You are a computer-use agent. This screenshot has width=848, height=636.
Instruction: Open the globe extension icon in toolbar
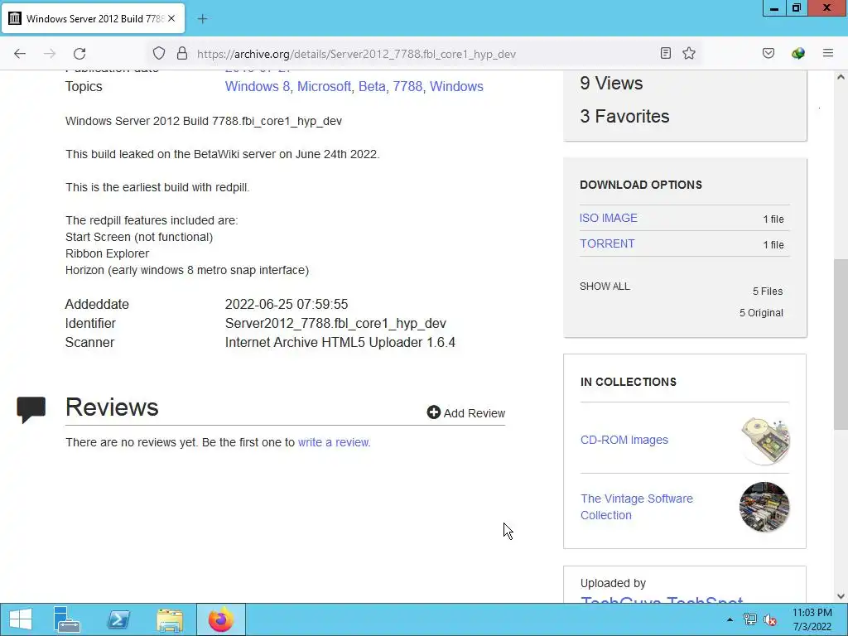coord(798,53)
